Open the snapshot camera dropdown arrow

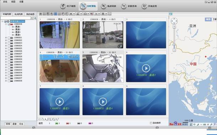[88, 14]
